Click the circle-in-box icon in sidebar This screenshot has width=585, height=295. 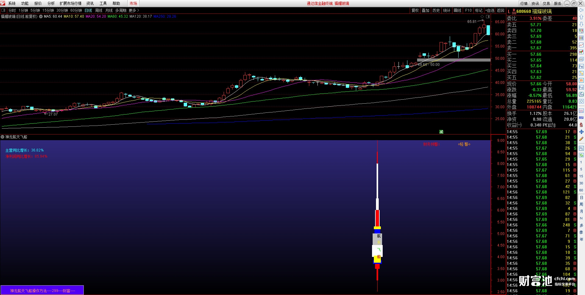(x=581, y=101)
